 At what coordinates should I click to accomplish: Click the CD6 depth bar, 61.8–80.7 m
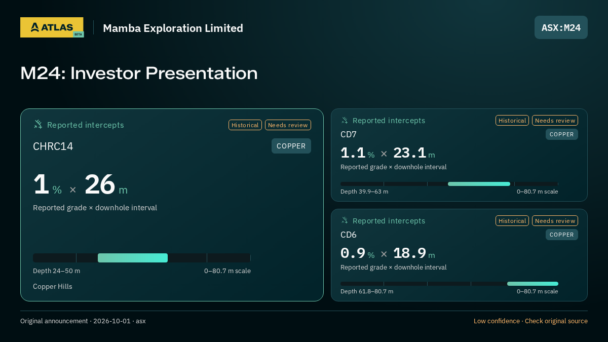pos(449,284)
